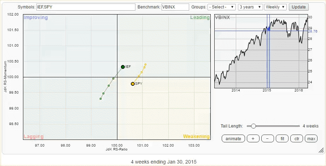Click the max button
Image resolution: width=326 pixels, height=166 pixels.
[311, 138]
